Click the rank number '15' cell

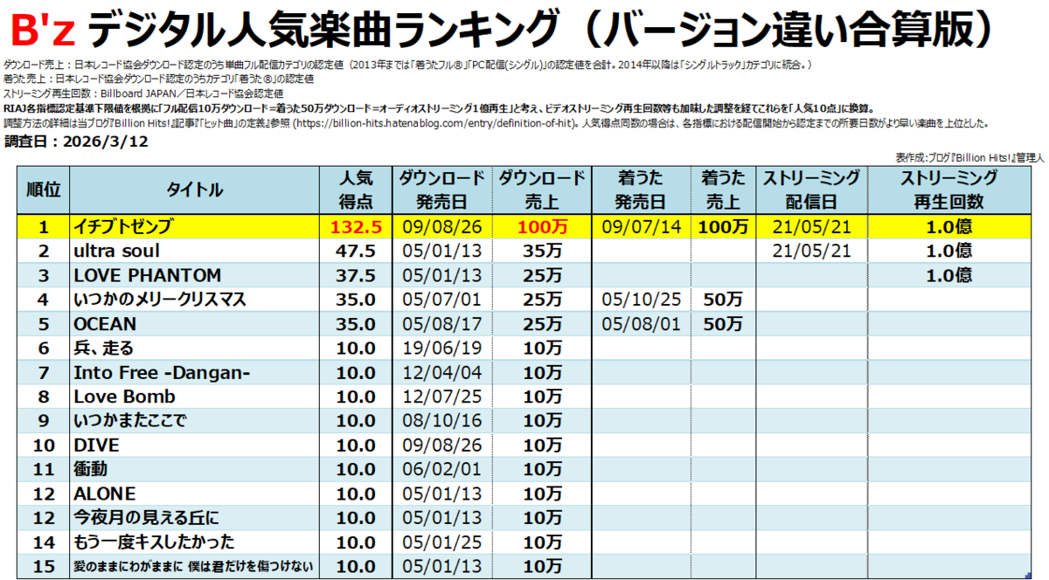point(43,566)
